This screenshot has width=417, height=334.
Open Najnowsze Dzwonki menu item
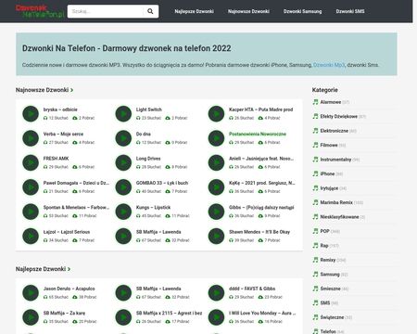248,11
